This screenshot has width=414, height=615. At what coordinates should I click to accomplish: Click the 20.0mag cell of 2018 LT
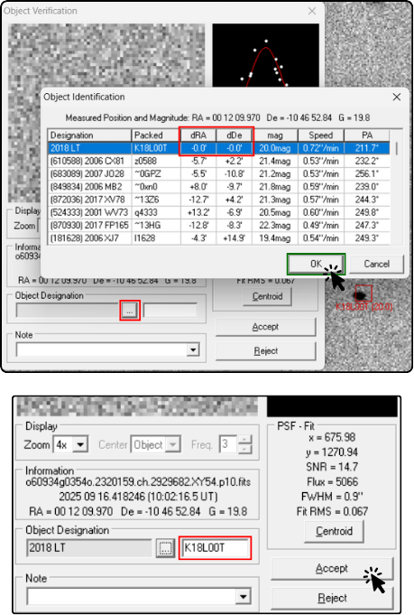(275, 148)
